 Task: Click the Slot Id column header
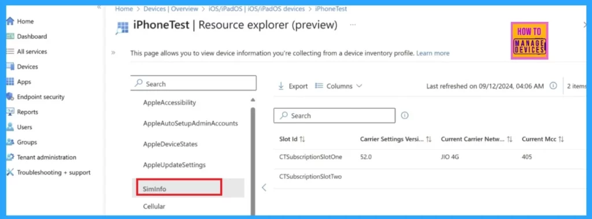(x=288, y=139)
